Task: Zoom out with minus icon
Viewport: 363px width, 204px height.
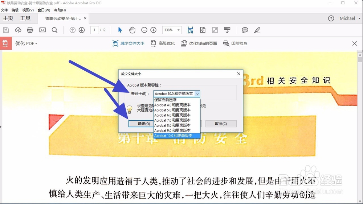Action: pyautogui.click(x=144, y=30)
